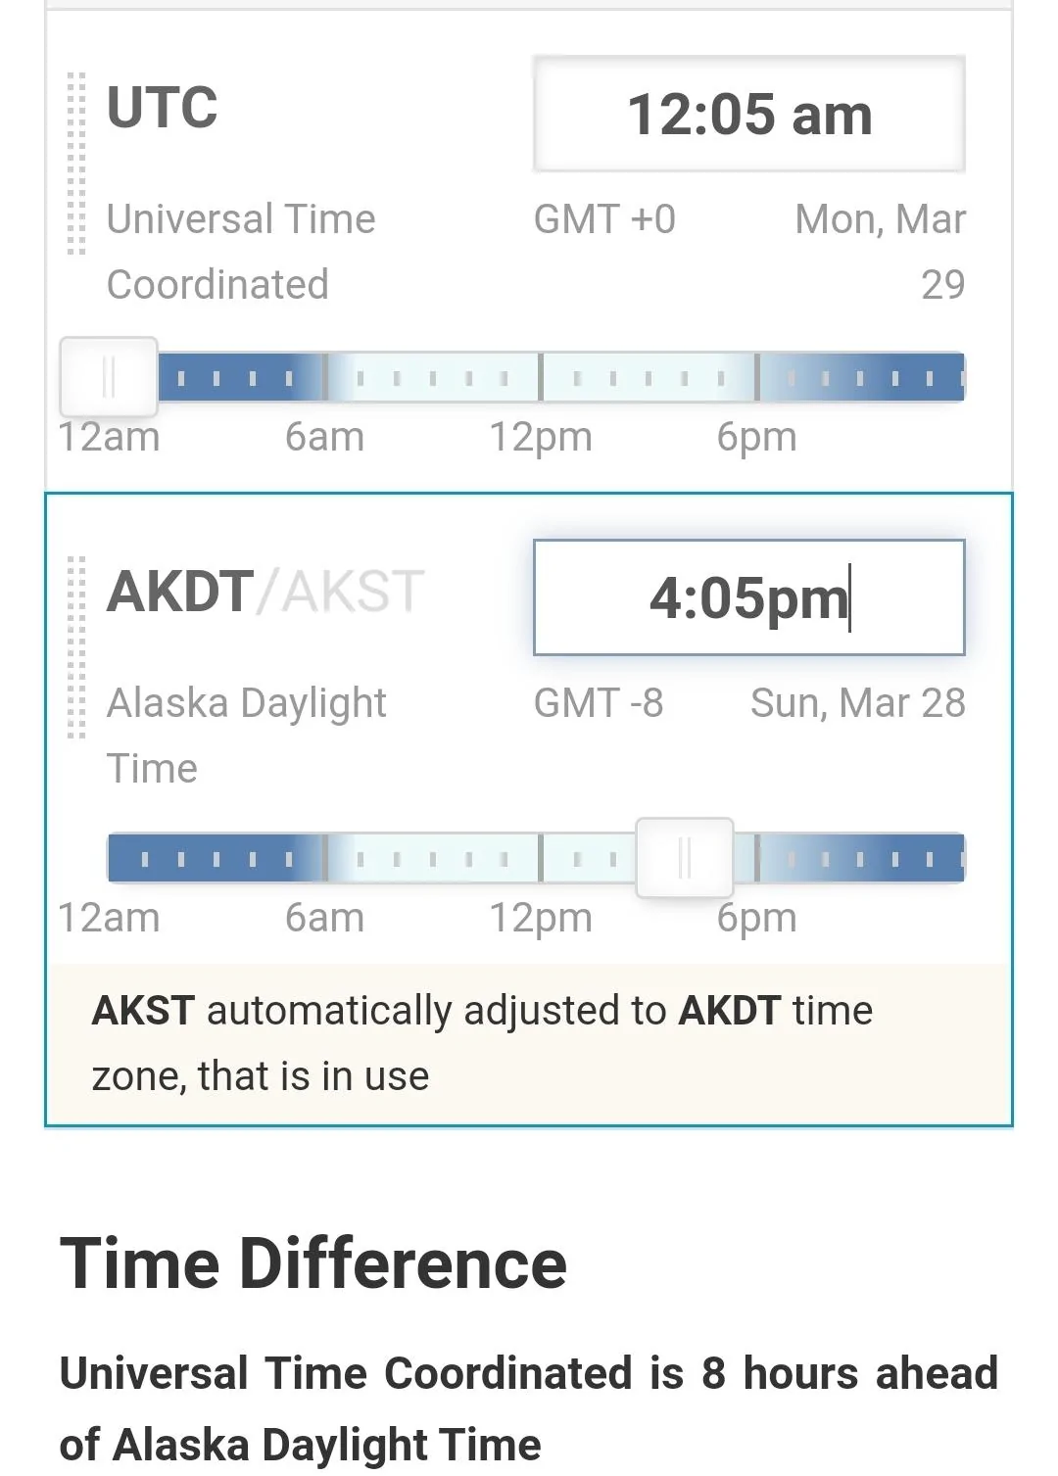Click the AKDT time slider thumb
Viewport: 1058px width, 1476px height.
685,858
